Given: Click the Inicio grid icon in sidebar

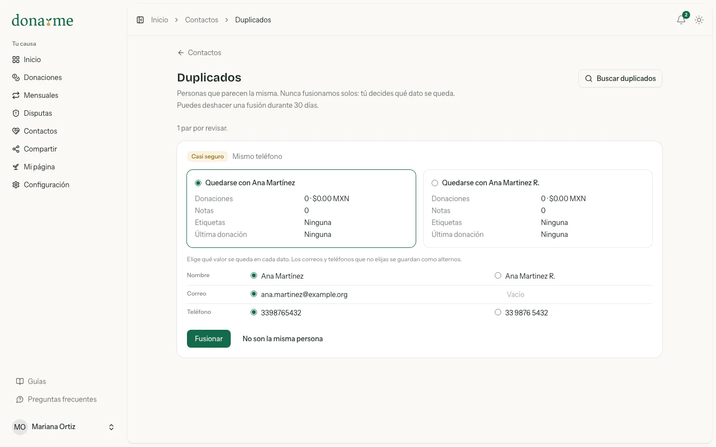Looking at the screenshot, I should 16,60.
